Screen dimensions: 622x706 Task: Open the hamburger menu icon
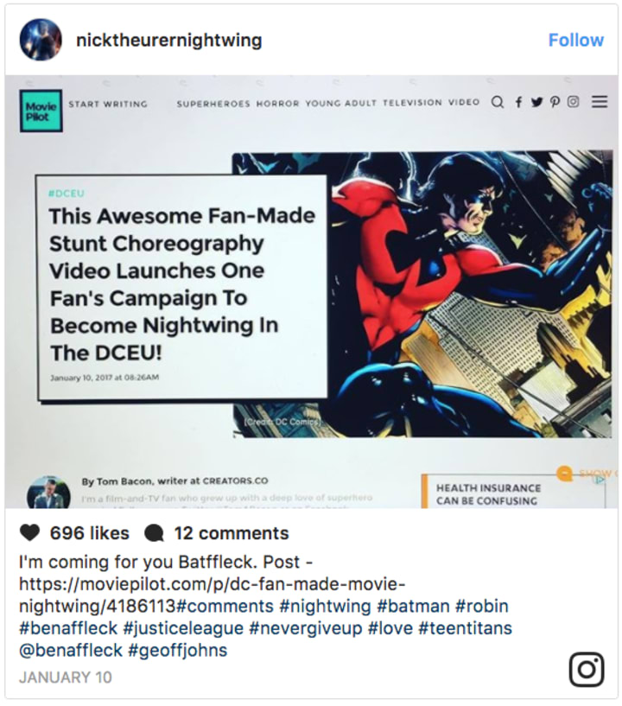pos(600,102)
